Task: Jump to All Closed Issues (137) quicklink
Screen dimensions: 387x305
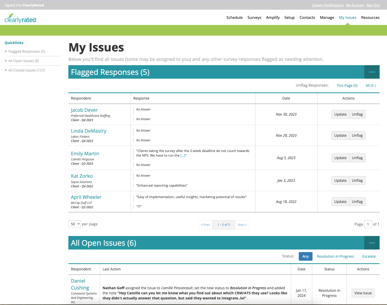Action: 27,70
